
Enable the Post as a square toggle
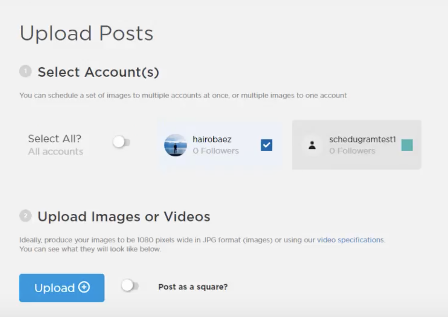[130, 286]
